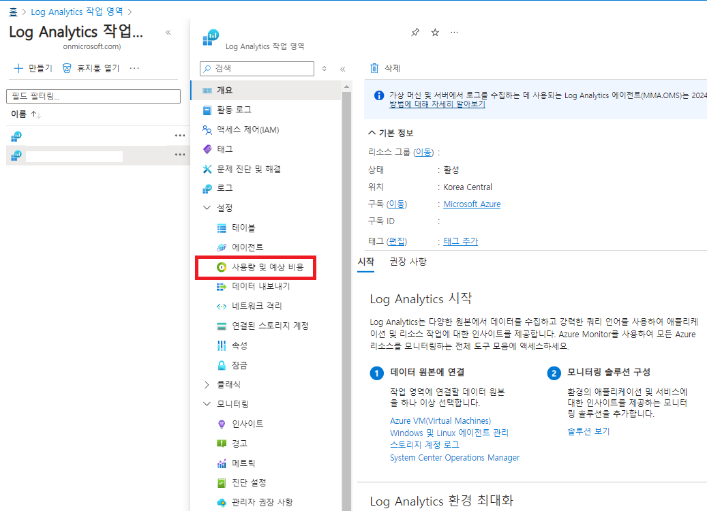This screenshot has width=707, height=511.
Task: Open Azure VM(Virtual Machines) link
Action: point(440,421)
